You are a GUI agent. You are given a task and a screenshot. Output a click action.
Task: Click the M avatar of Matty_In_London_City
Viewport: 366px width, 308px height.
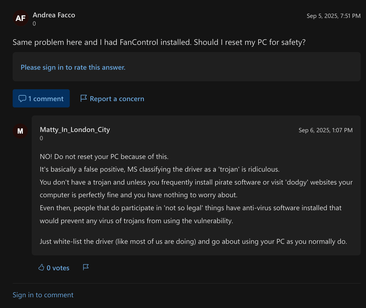point(20,131)
